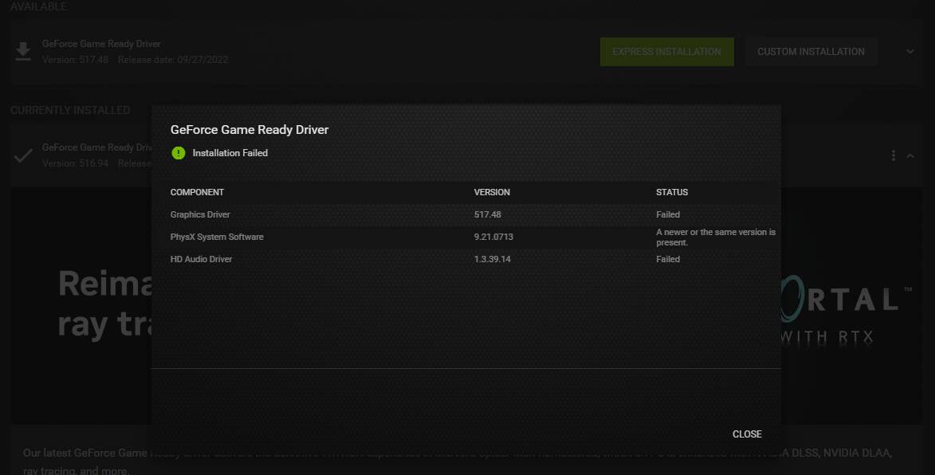
Task: Click the download arrow icon for available driver
Action: click(x=23, y=52)
